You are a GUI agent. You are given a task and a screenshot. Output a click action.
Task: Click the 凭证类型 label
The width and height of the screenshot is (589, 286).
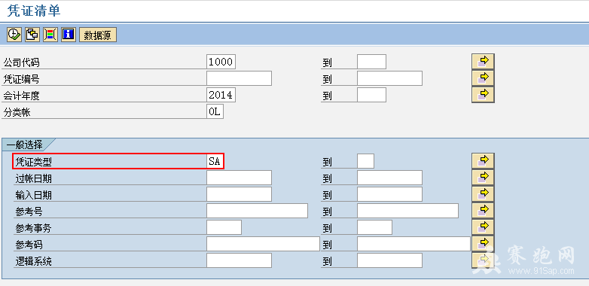coord(33,162)
